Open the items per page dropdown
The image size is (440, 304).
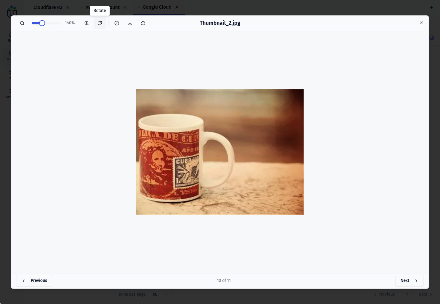click(x=161, y=294)
